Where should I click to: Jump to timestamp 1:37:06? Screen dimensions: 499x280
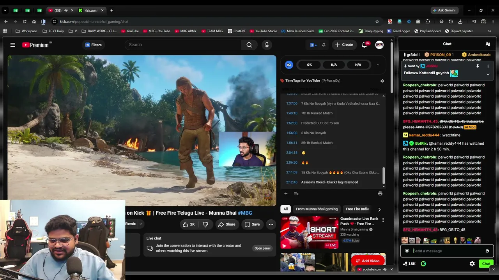[x=292, y=103]
